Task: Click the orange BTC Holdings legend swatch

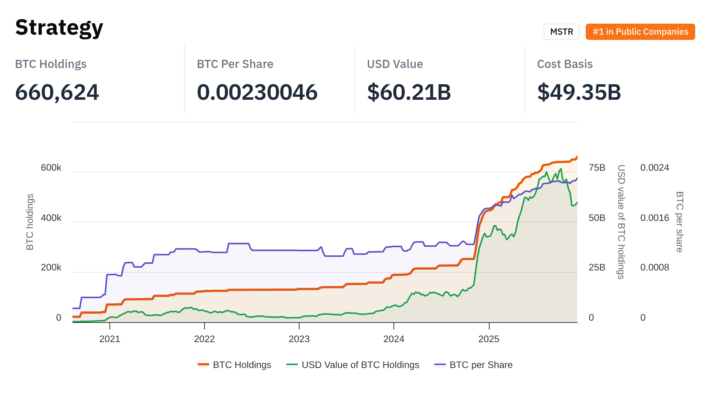Action: point(203,365)
